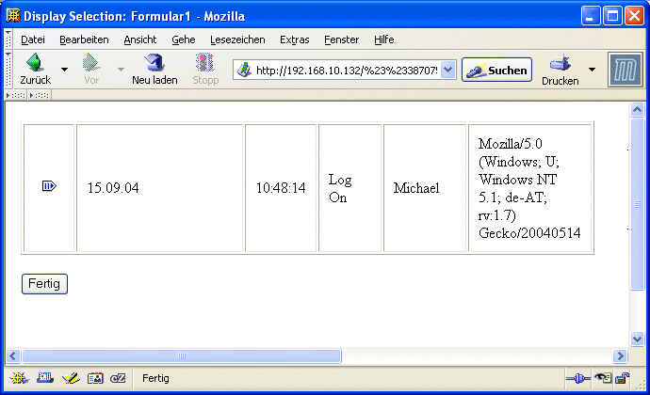Open Address Book icon in status bar
The height and width of the screenshot is (395, 650).
tap(94, 378)
